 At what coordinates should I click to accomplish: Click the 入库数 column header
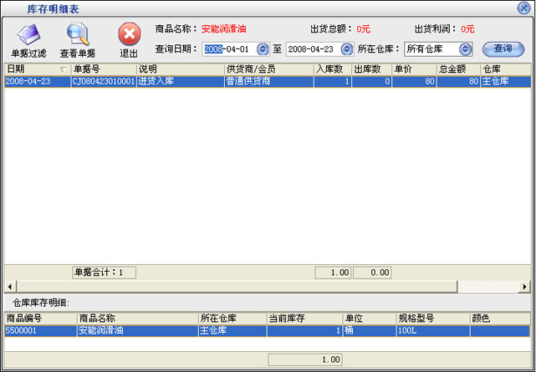coord(332,69)
